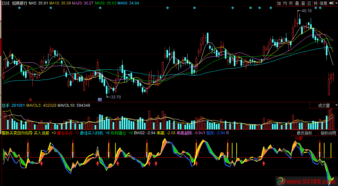Viewport: 338px width, 186px height.
Task: Open the 财 financial info marker
Action: [100, 100]
